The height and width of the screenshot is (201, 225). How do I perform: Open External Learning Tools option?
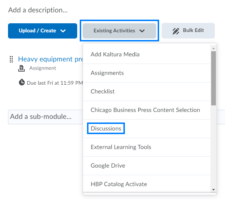pyautogui.click(x=121, y=147)
